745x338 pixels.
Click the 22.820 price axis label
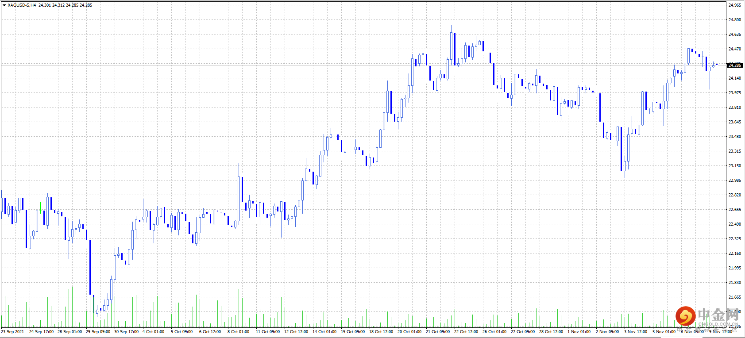pyautogui.click(x=735, y=195)
